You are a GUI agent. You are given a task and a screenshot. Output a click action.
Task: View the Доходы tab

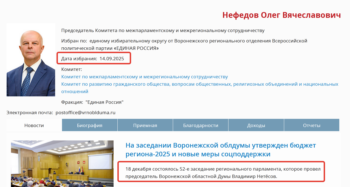click(x=256, y=125)
